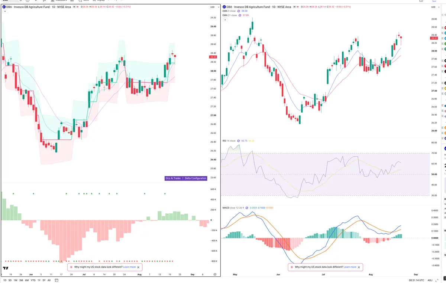Select the All time range

pyautogui.click(x=49, y=280)
